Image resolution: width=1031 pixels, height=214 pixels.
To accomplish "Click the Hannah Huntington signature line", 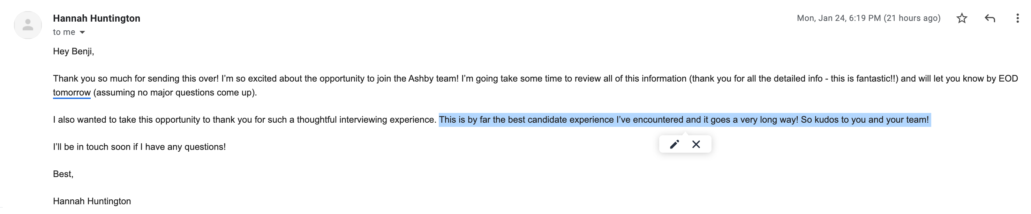I will 92,201.
